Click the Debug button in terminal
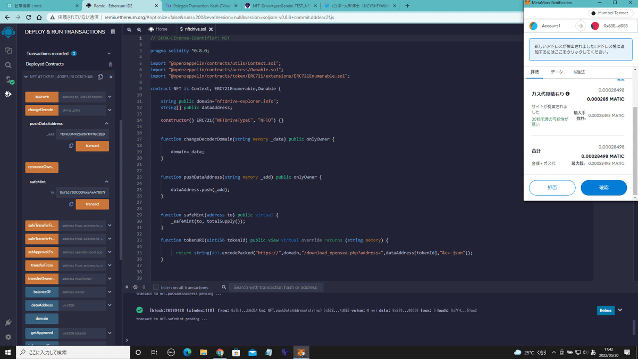 point(606,310)
